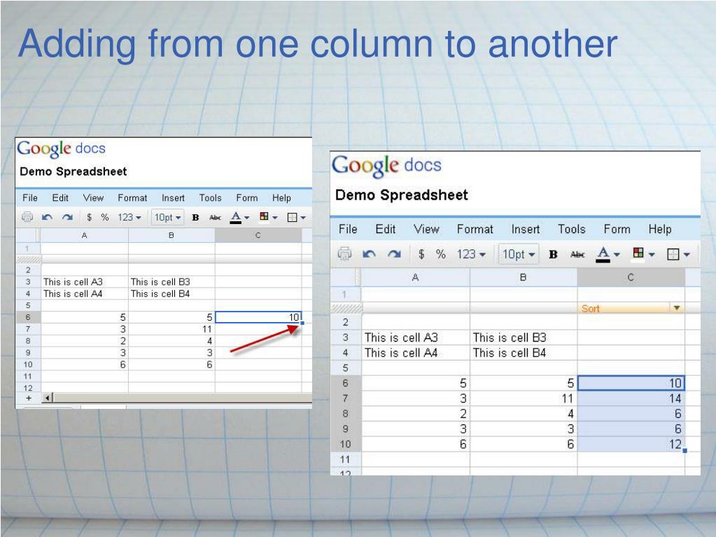
Task: Select column B header in left spreadsheet
Action: [171, 235]
